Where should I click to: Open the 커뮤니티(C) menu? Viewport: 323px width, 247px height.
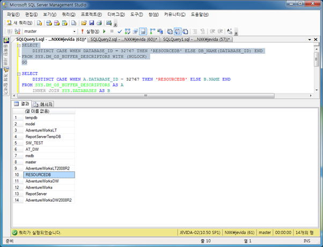point(175,14)
